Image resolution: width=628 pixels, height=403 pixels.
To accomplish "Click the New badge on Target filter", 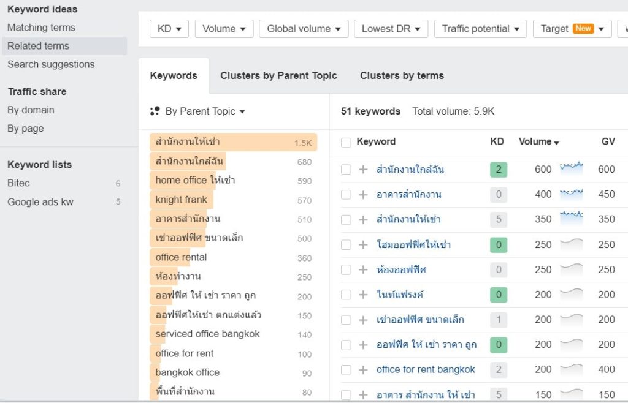I will pos(583,28).
